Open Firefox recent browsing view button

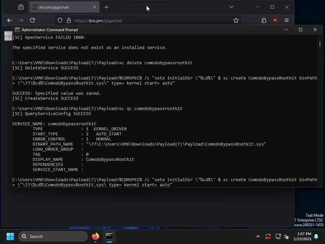tap(21, 7)
